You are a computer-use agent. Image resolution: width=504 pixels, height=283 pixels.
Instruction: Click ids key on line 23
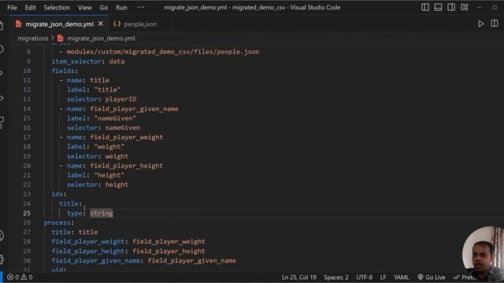tap(57, 194)
